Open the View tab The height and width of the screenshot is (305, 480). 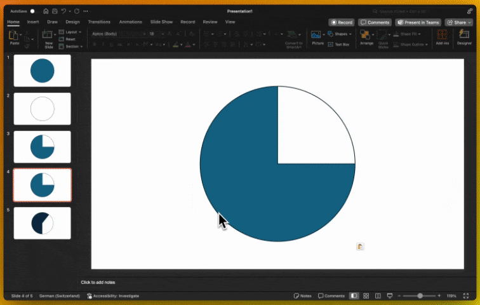coord(230,22)
